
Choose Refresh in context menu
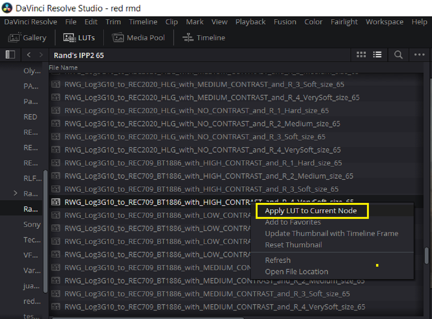[x=278, y=260]
